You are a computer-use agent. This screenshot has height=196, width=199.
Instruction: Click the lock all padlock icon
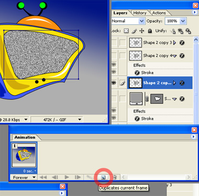point(150,31)
